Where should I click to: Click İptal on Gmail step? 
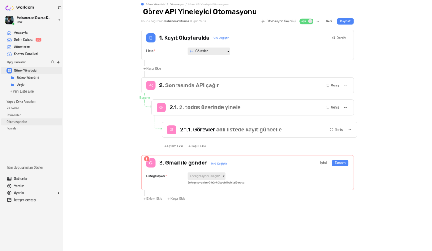click(323, 163)
